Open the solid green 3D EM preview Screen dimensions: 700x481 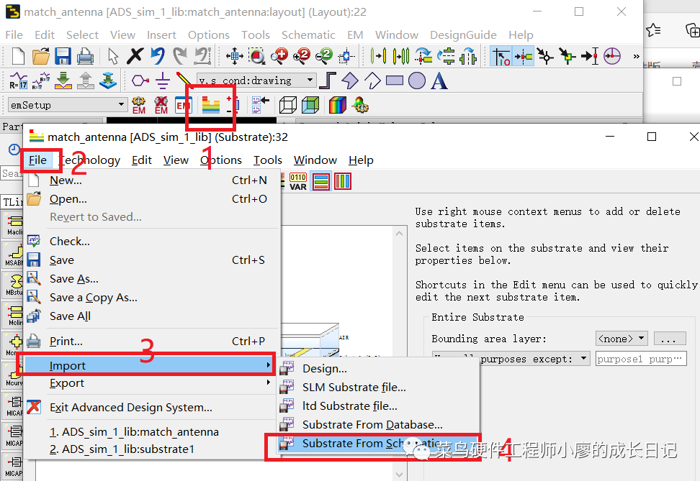tap(310, 105)
